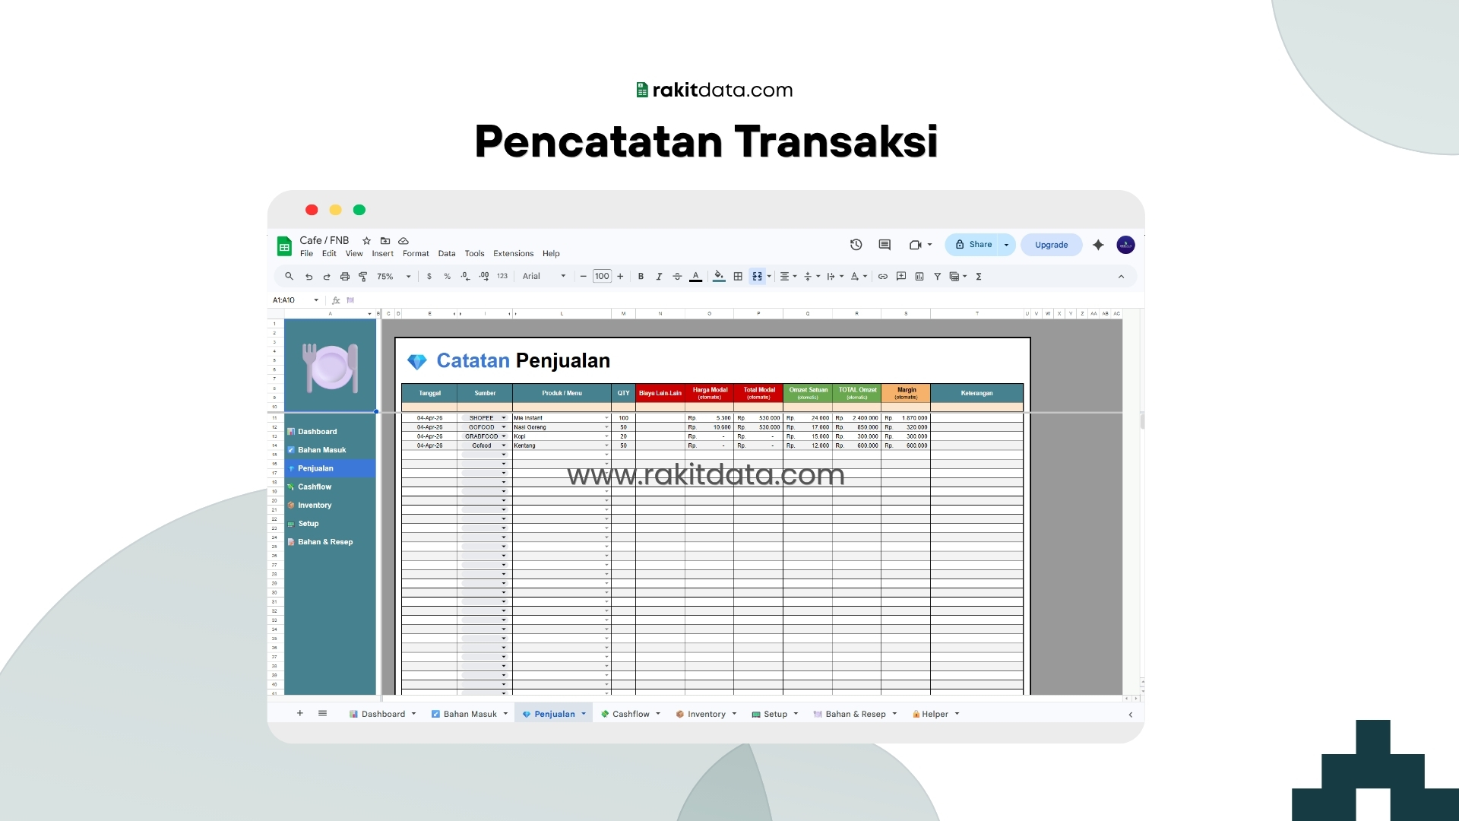
Task: Toggle strikethrough formatting
Action: point(677,277)
